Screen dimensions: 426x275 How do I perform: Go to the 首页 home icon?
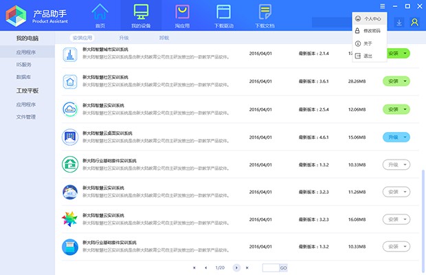100,12
